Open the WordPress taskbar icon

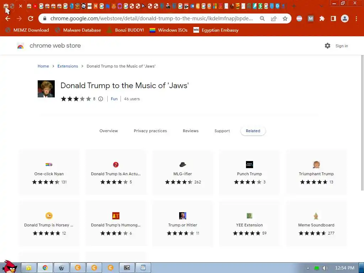(61, 268)
